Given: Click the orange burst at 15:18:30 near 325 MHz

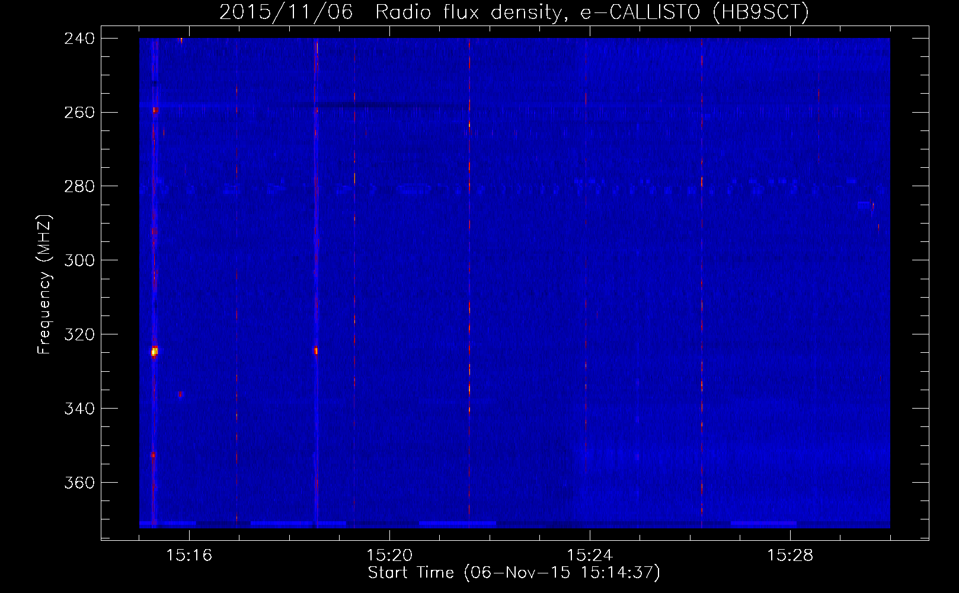Looking at the screenshot, I should pyautogui.click(x=316, y=351).
